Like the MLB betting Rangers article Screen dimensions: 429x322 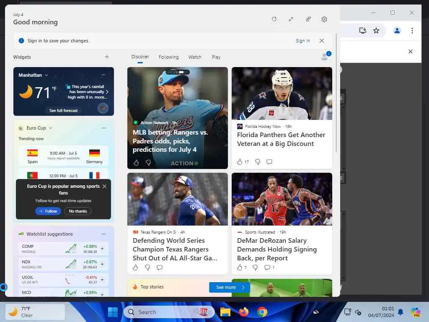(136, 163)
